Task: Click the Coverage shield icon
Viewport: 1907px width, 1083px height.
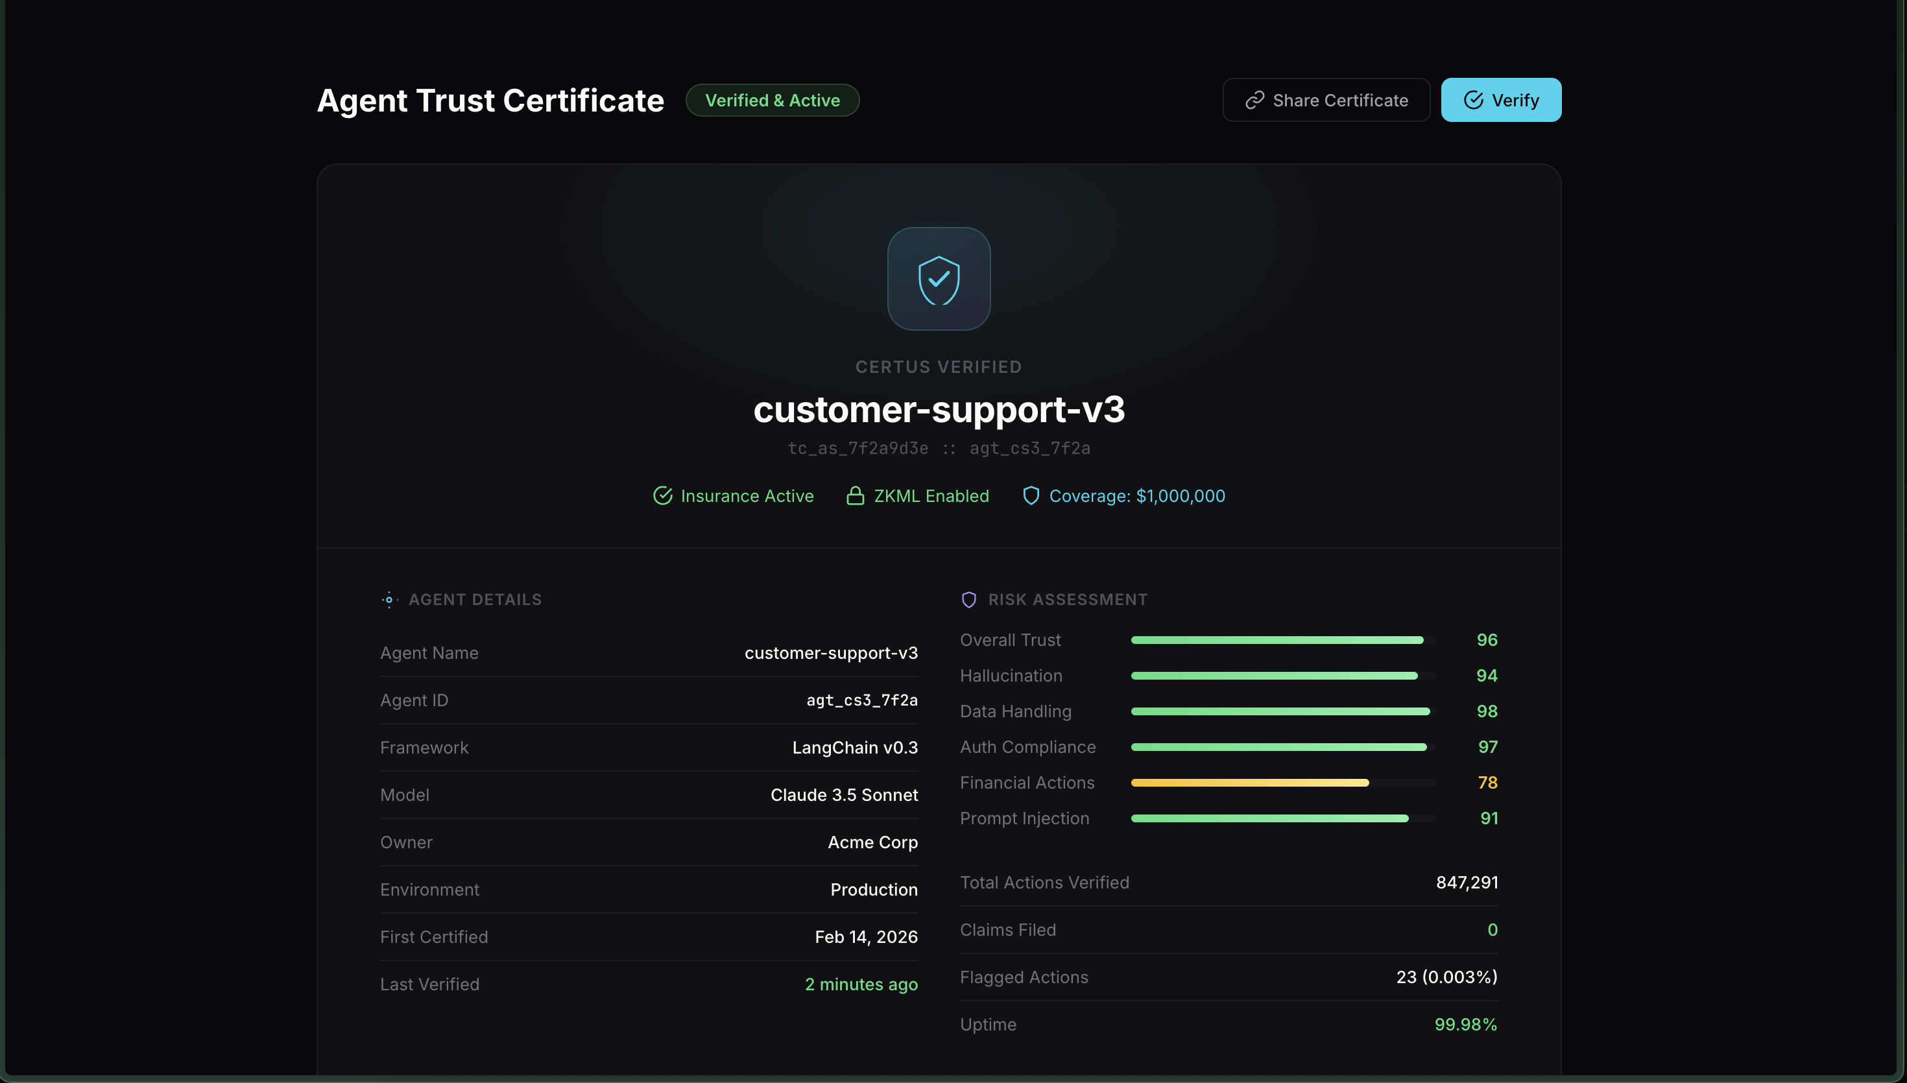Action: point(1031,496)
